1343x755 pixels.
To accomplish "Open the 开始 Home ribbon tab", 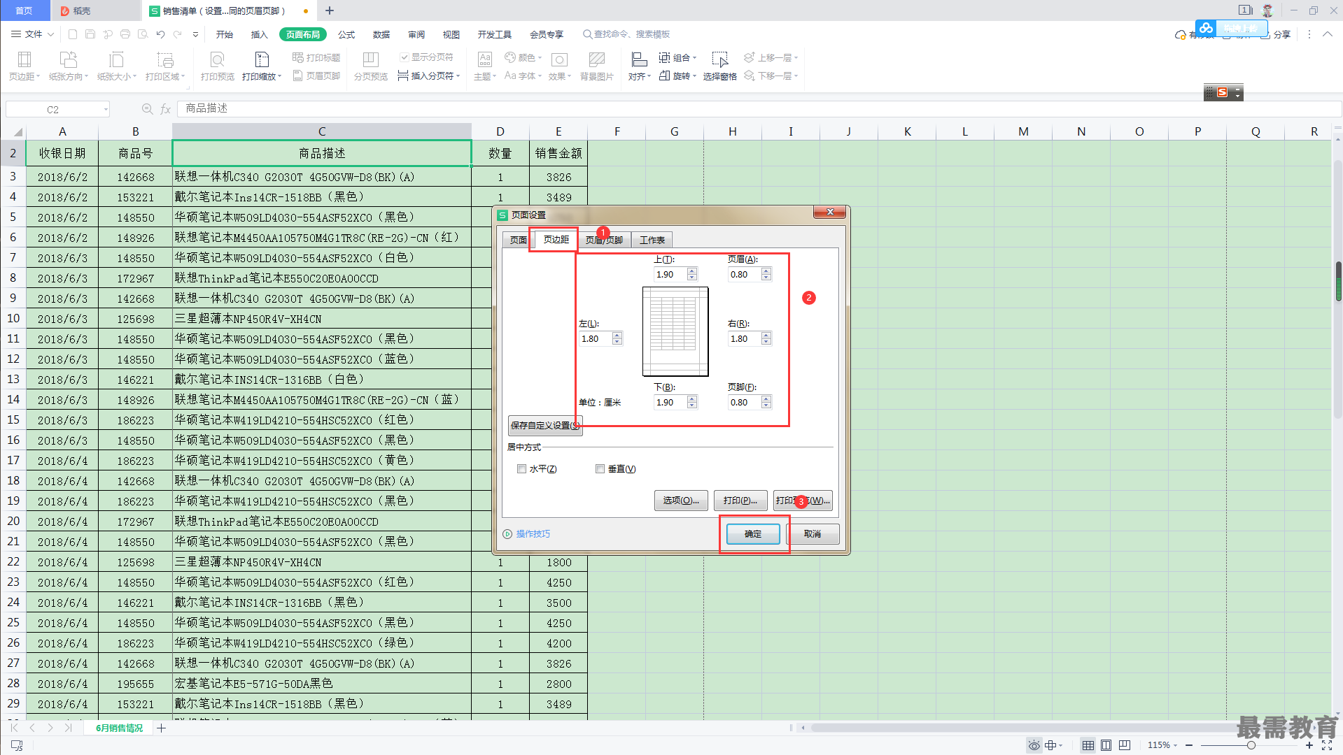I will pyautogui.click(x=225, y=34).
